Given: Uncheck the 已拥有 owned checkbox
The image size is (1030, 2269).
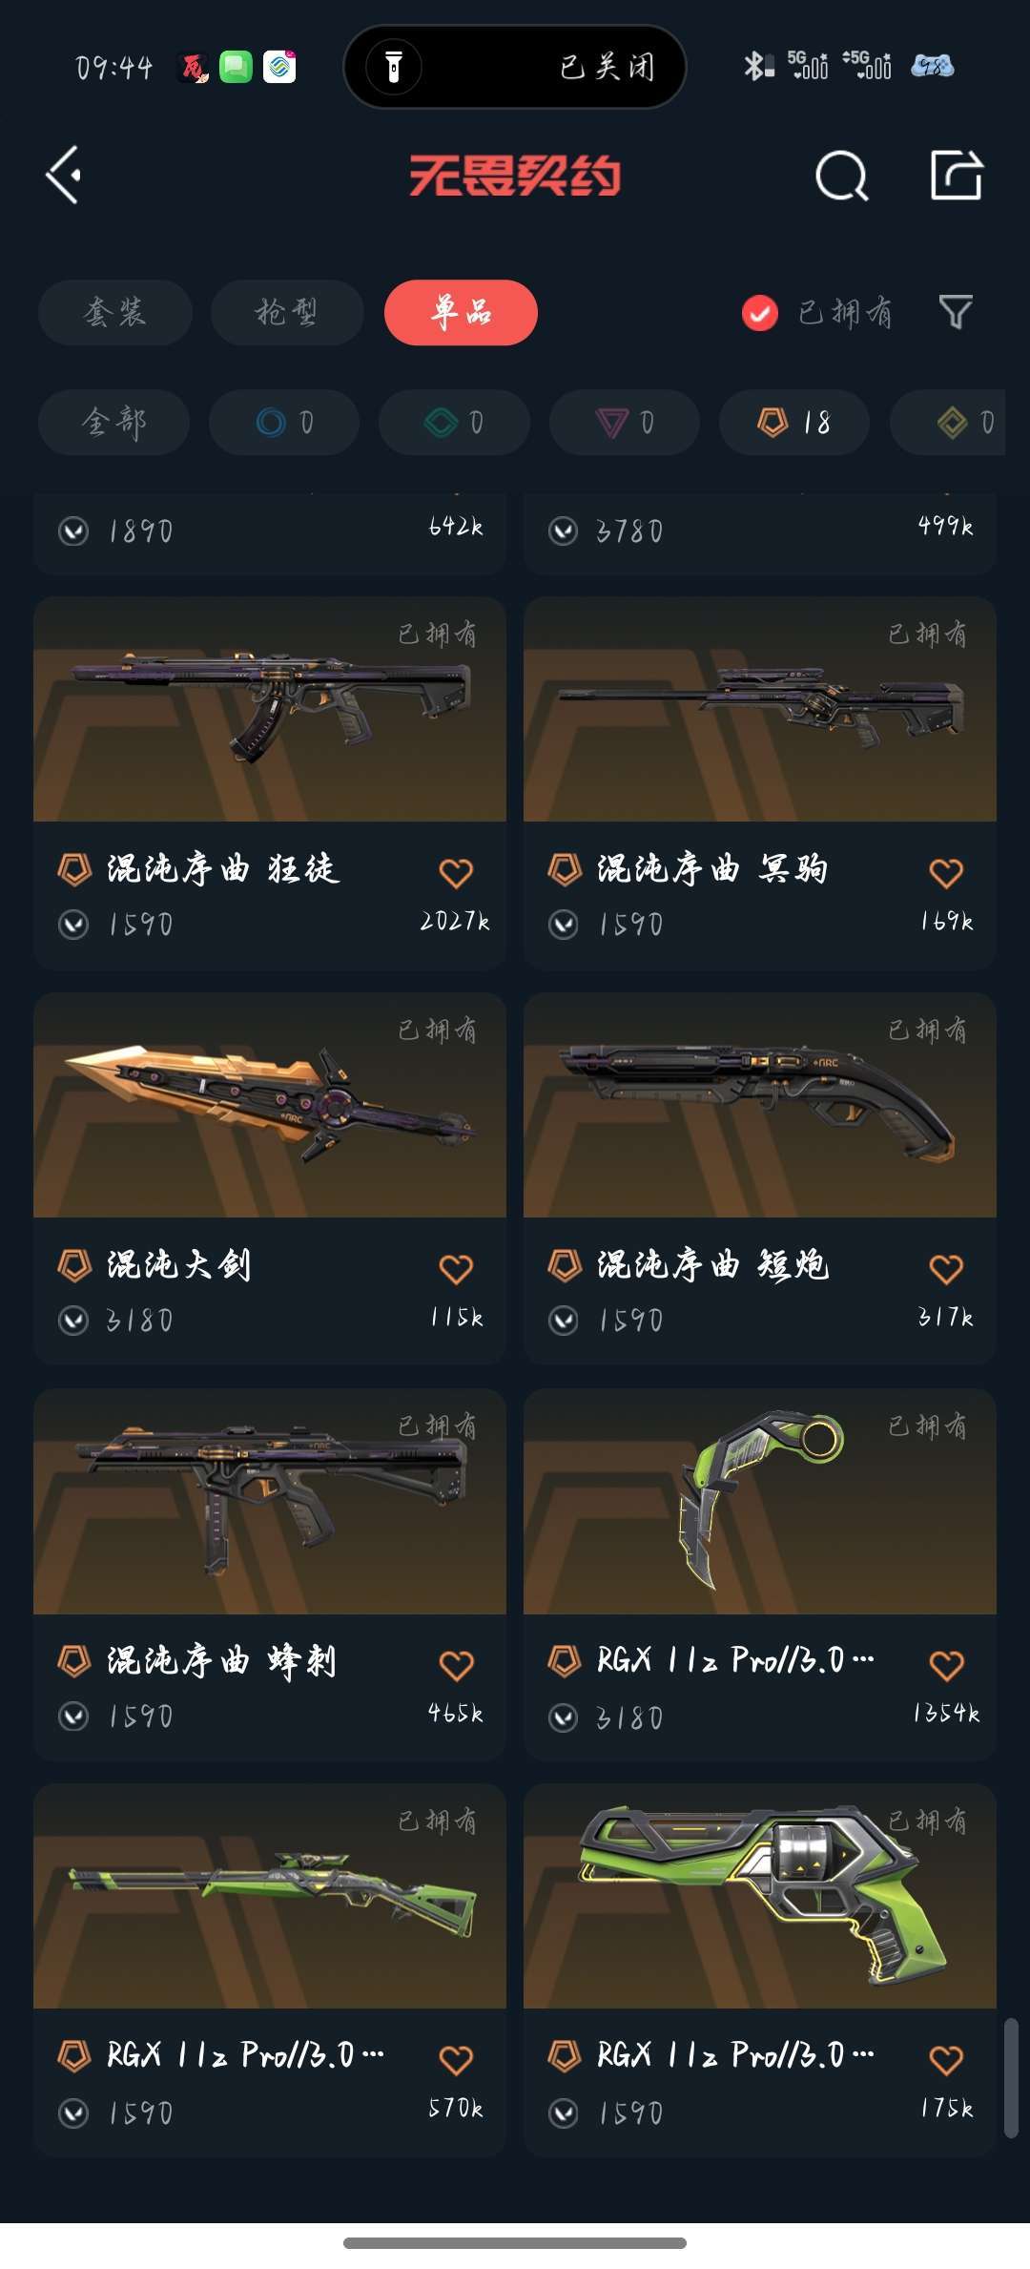Looking at the screenshot, I should point(760,312).
